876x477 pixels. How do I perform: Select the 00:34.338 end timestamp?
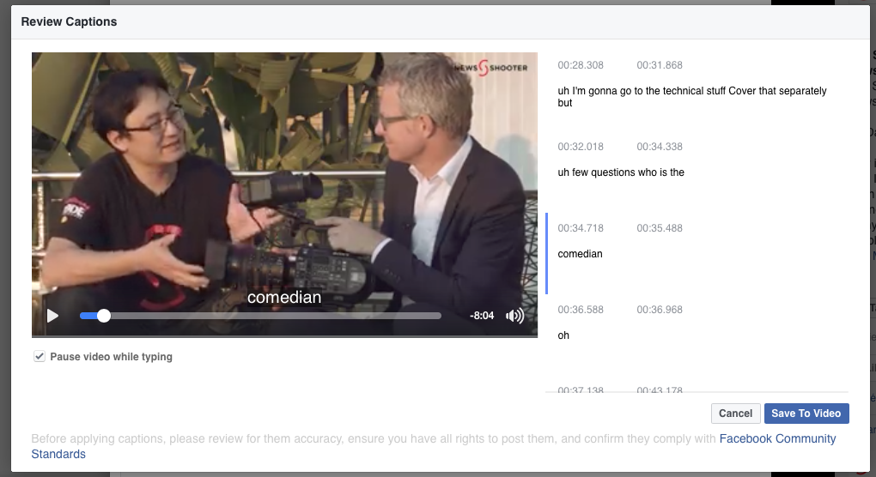660,147
